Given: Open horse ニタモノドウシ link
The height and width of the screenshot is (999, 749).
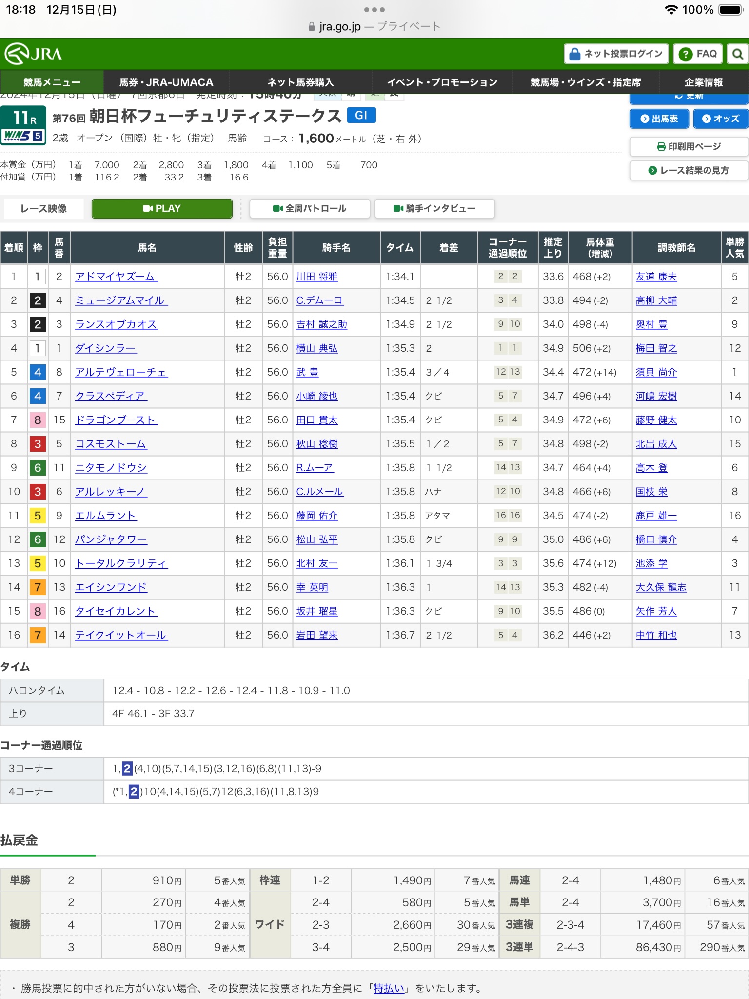Looking at the screenshot, I should coord(111,468).
